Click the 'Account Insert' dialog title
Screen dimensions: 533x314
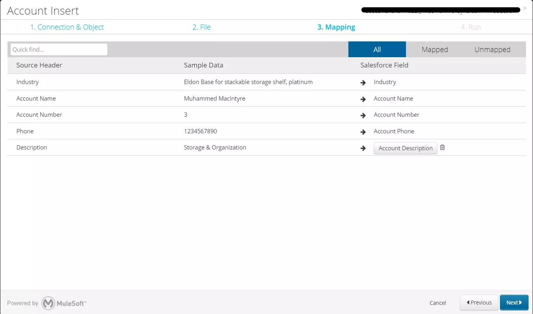(x=43, y=11)
